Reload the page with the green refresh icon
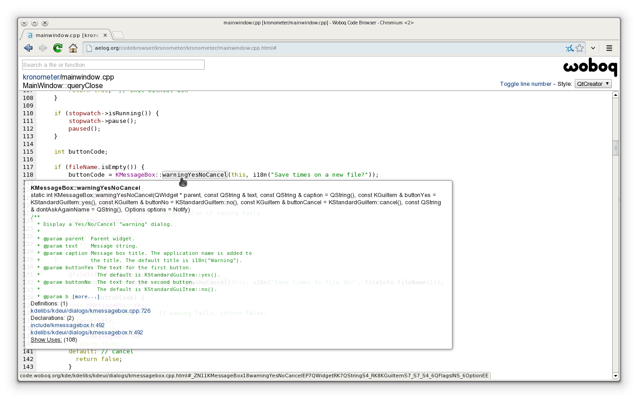The height and width of the screenshot is (399, 638). 58,48
